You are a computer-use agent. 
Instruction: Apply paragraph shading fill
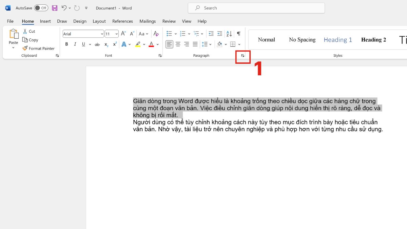(x=219, y=44)
